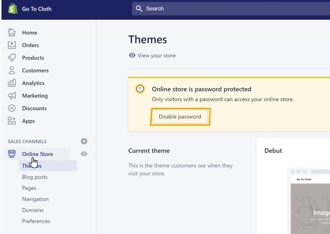Click the eye icon beside View your store
Viewport: 330px width, 234px height.
tap(132, 55)
